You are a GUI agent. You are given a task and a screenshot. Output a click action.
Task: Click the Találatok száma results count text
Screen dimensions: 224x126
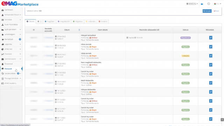coord(34,11)
